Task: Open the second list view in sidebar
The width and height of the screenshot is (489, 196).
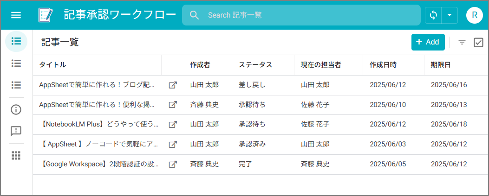Action: tap(16, 63)
